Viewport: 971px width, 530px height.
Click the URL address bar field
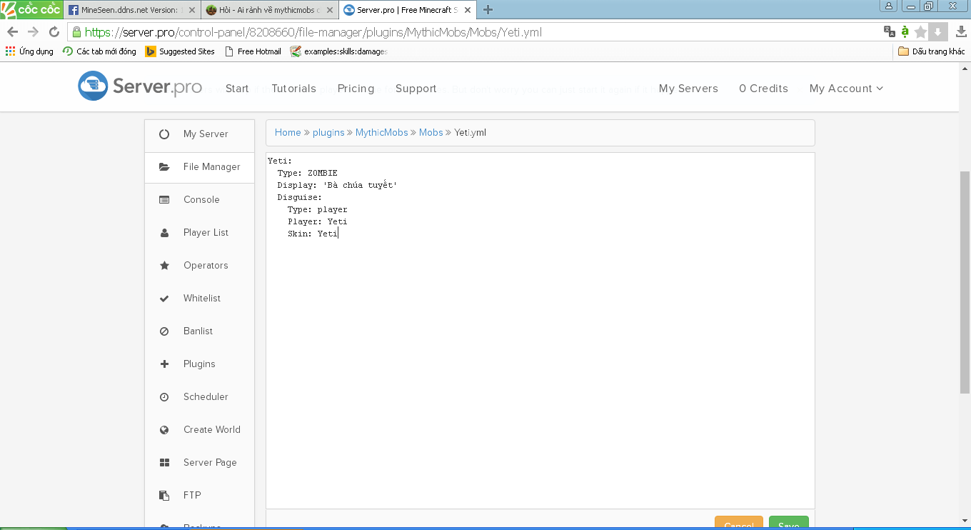tap(474, 32)
